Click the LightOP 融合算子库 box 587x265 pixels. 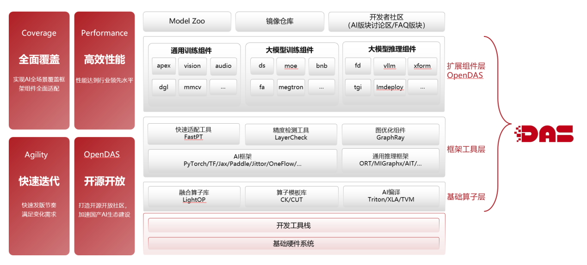coord(193,196)
